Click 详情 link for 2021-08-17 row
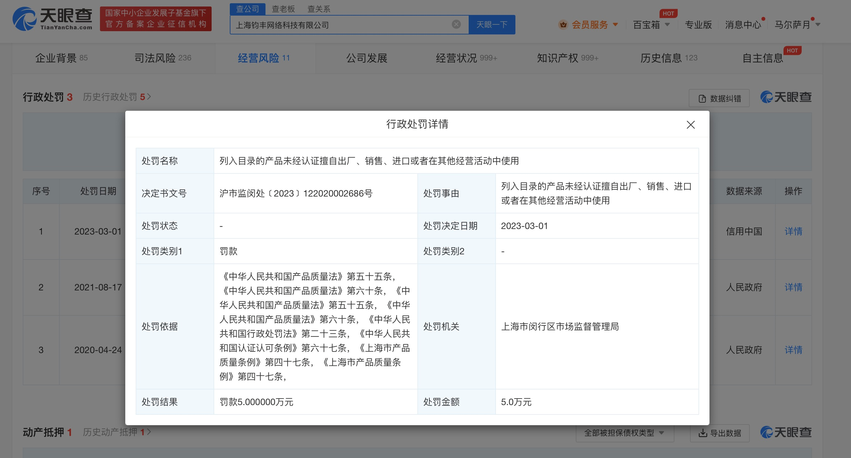The image size is (851, 458). (793, 287)
